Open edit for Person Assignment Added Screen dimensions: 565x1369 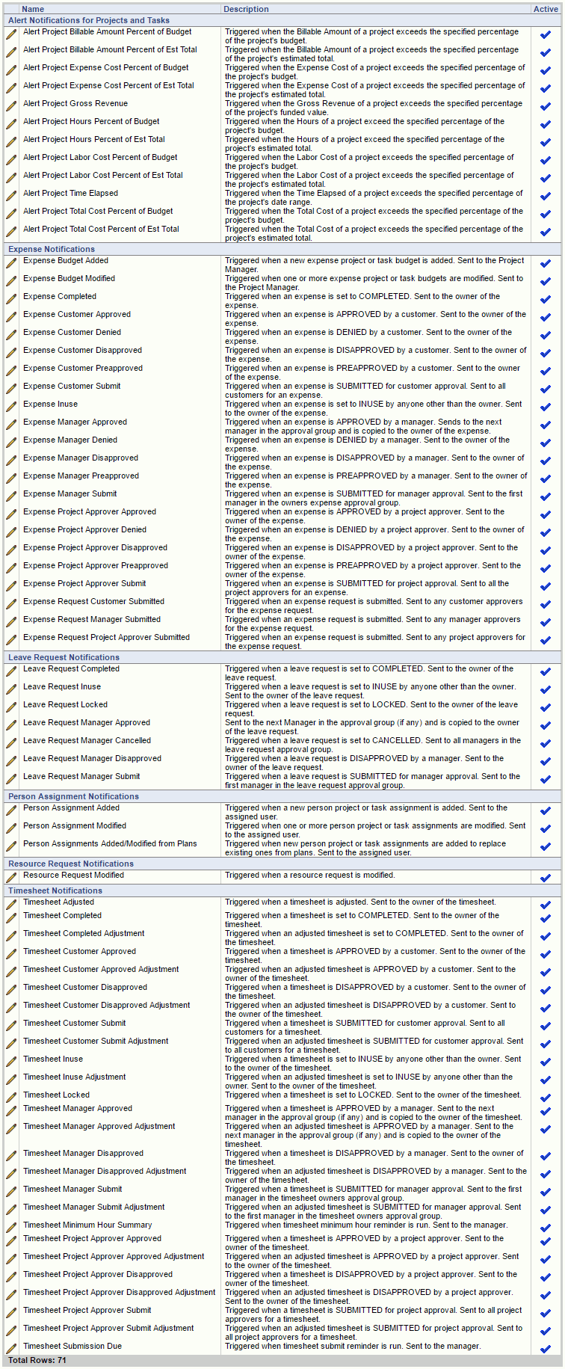point(11,810)
